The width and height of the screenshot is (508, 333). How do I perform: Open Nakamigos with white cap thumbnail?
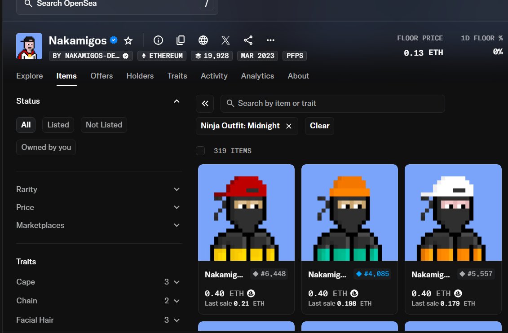tap(453, 213)
